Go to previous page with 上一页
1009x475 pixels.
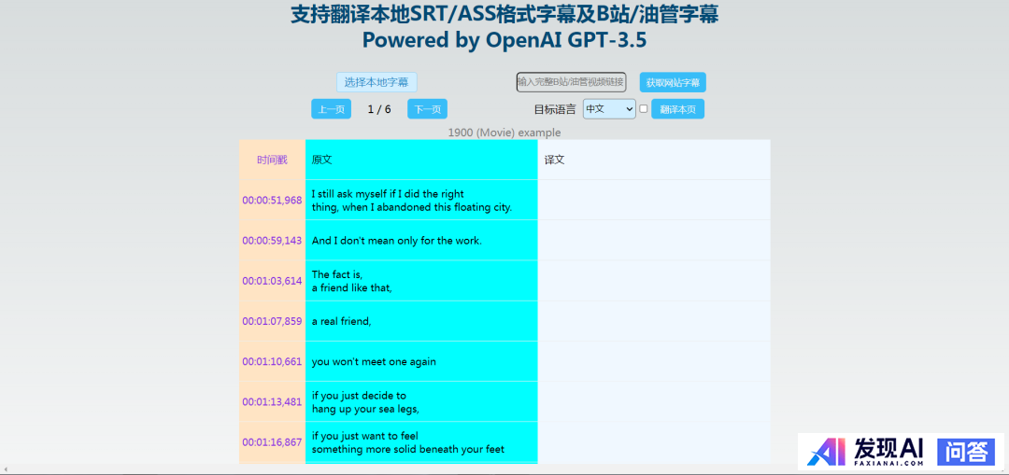tap(331, 109)
